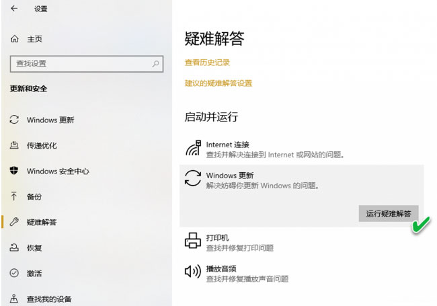Click the 查找设置 search field
This screenshot has height=306, width=437.
point(87,64)
